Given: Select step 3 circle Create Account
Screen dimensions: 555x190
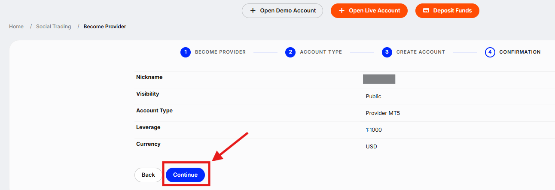Looking at the screenshot, I should (387, 52).
